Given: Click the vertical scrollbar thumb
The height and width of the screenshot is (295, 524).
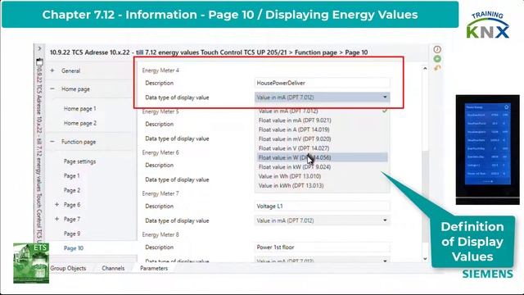Looking at the screenshot, I should (425, 197).
